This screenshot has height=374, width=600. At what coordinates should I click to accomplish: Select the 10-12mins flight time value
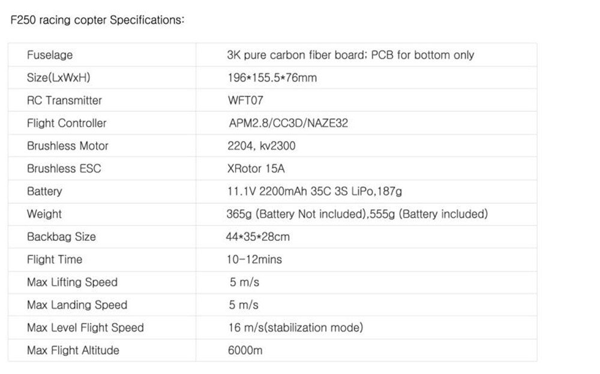tap(254, 260)
